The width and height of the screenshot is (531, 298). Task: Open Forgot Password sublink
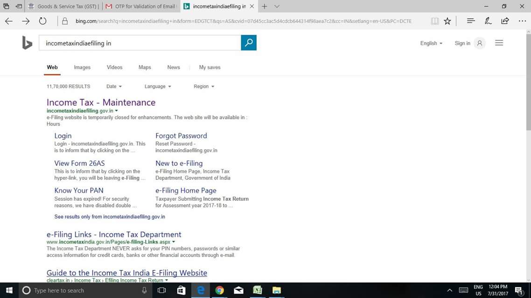click(x=181, y=136)
